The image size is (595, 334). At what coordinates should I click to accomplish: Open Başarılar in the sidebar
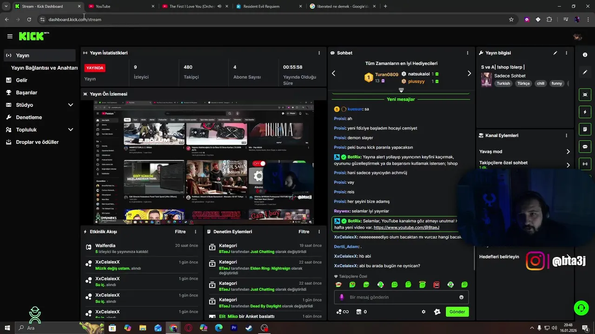point(26,92)
